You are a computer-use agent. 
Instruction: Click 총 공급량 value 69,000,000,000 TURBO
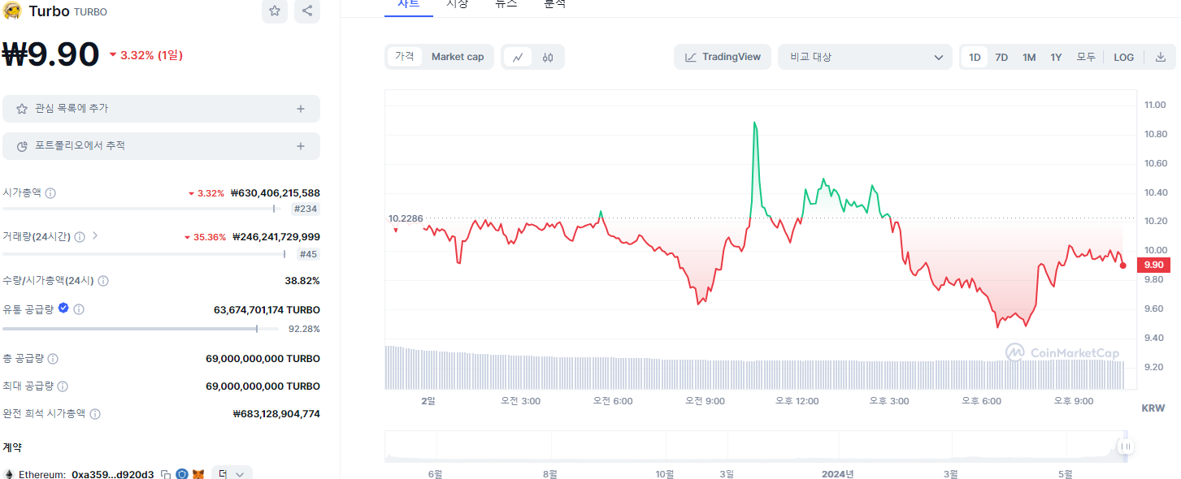[263, 359]
